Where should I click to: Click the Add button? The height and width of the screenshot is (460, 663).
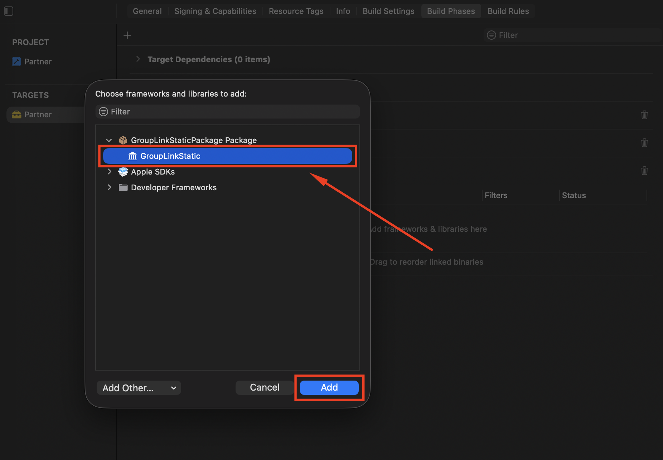point(329,387)
